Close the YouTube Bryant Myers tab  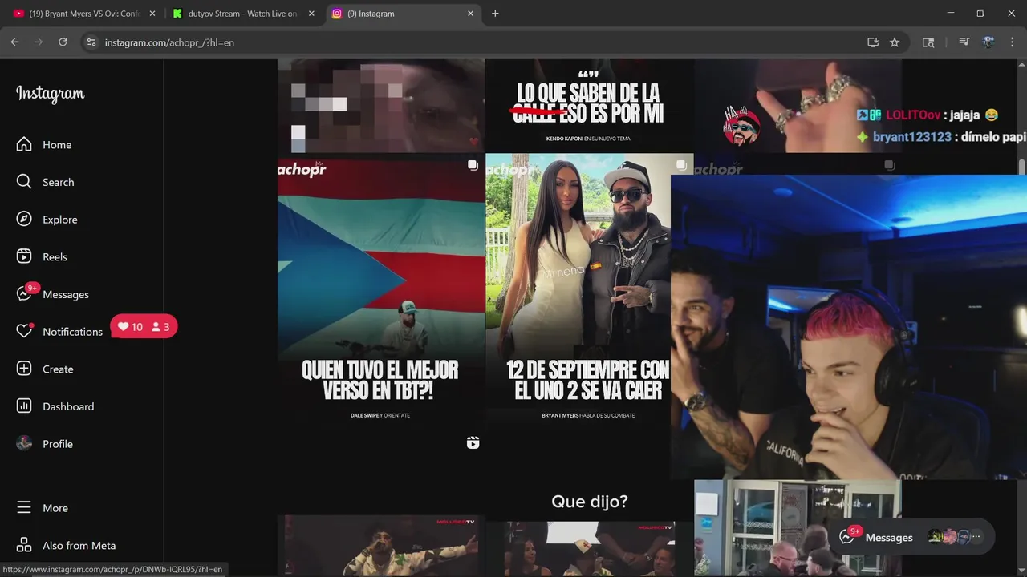tap(152, 14)
